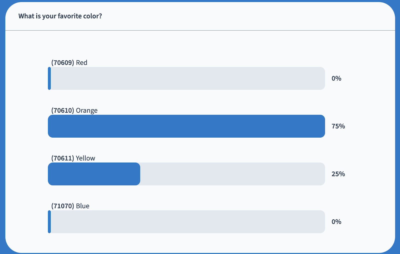Click the blue filled portion of Yellow bar
The width and height of the screenshot is (400, 254).
click(x=94, y=174)
